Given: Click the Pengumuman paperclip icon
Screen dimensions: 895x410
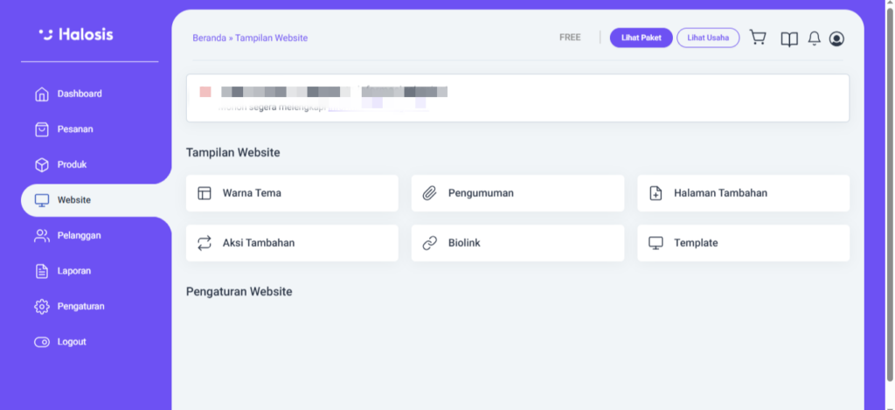Looking at the screenshot, I should pyautogui.click(x=429, y=193).
